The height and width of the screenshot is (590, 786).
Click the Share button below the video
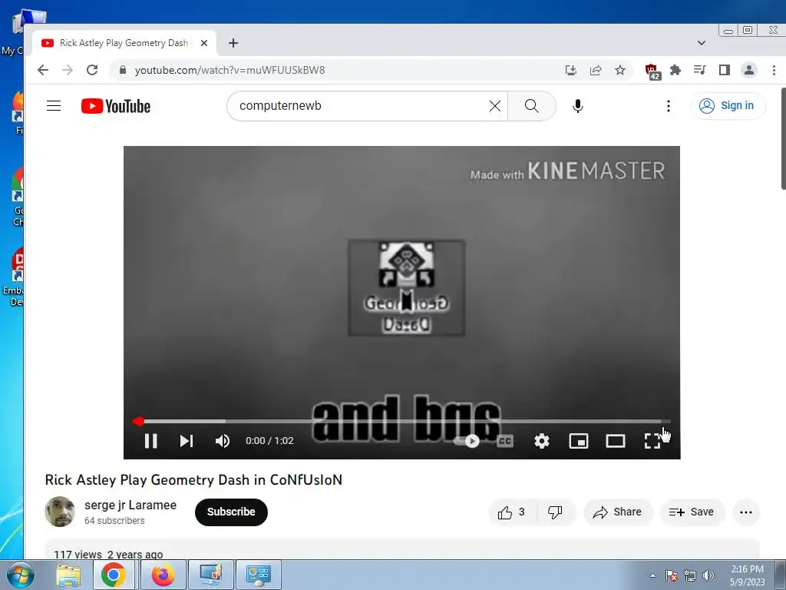(618, 512)
